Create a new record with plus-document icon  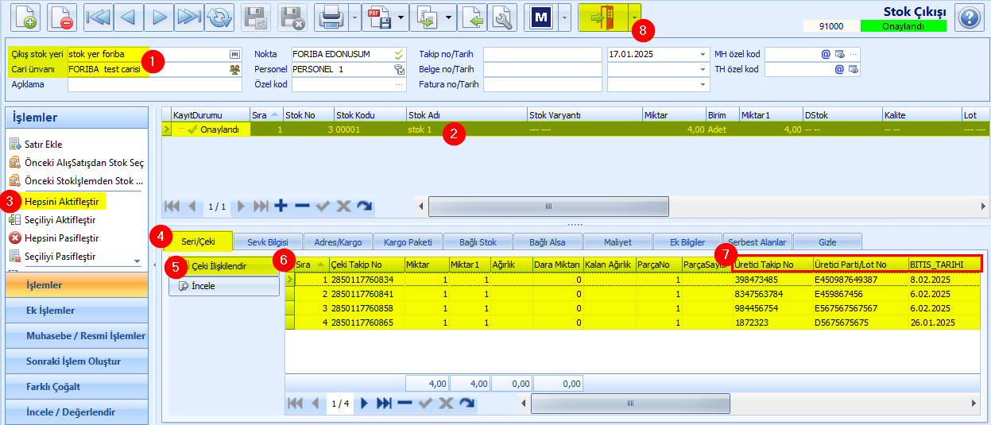click(25, 17)
